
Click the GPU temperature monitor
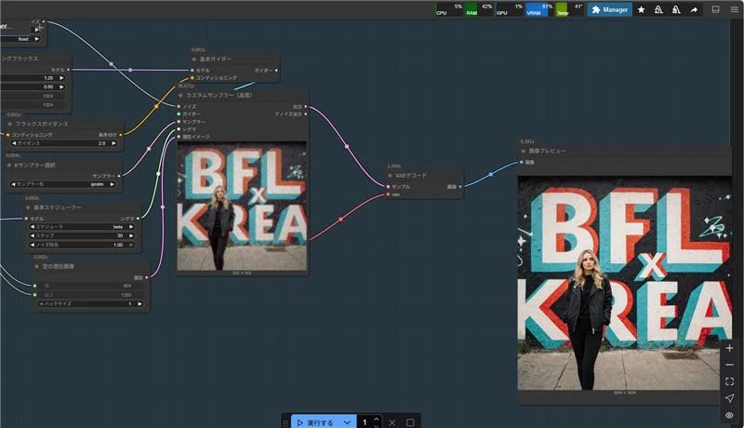pos(569,9)
